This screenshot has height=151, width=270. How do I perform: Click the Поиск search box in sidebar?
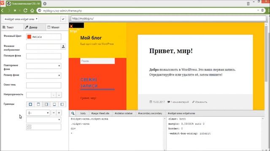point(97,61)
